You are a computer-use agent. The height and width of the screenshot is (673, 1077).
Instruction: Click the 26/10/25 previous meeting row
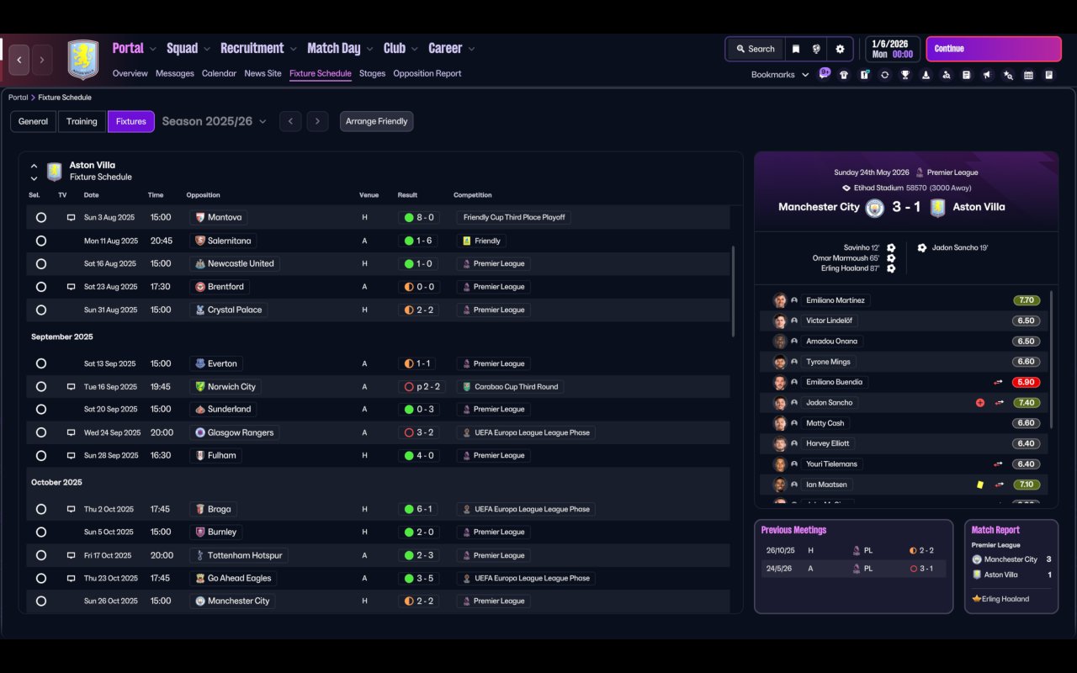(853, 550)
